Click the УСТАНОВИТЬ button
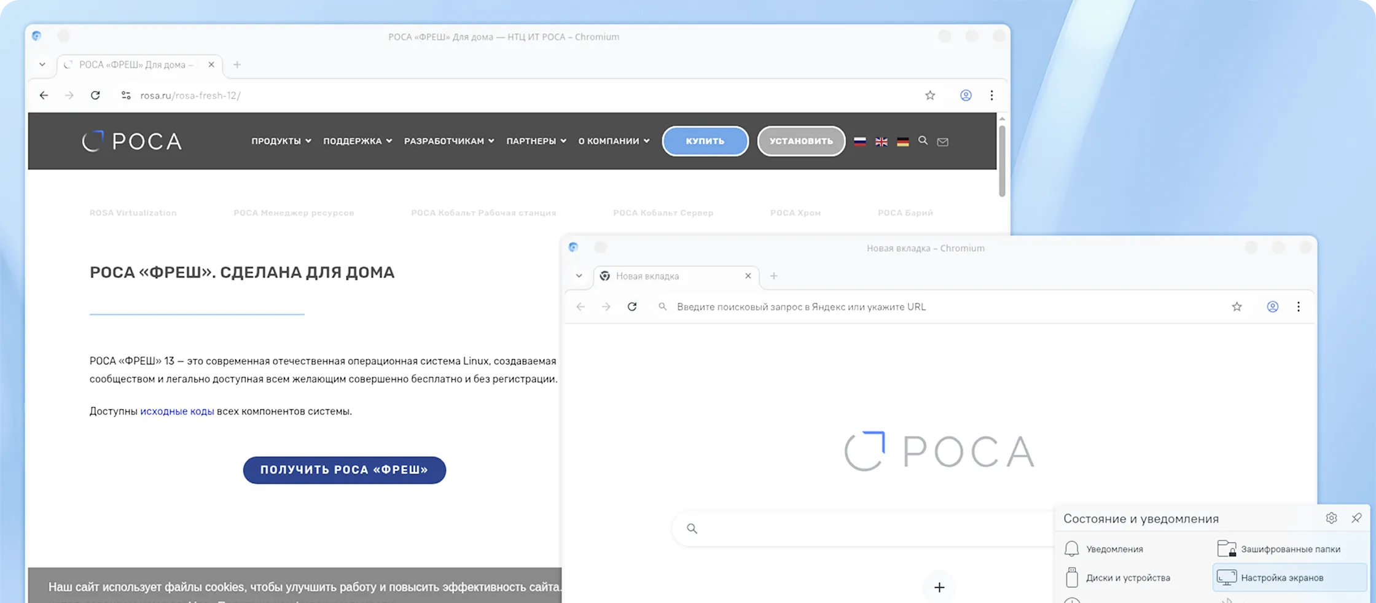The image size is (1376, 603). coord(801,141)
